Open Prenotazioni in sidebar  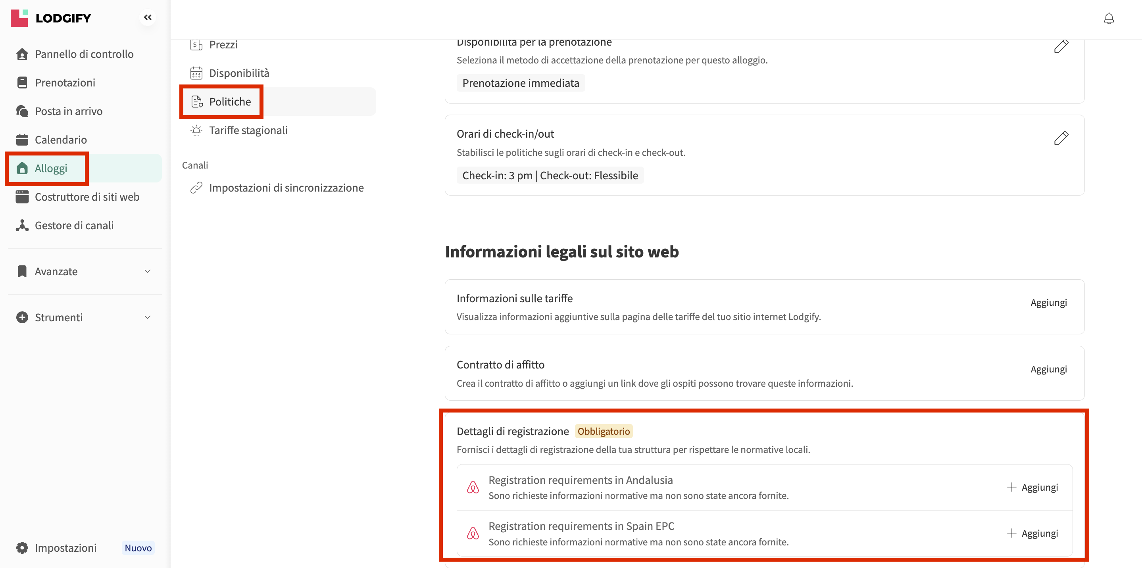pos(65,83)
